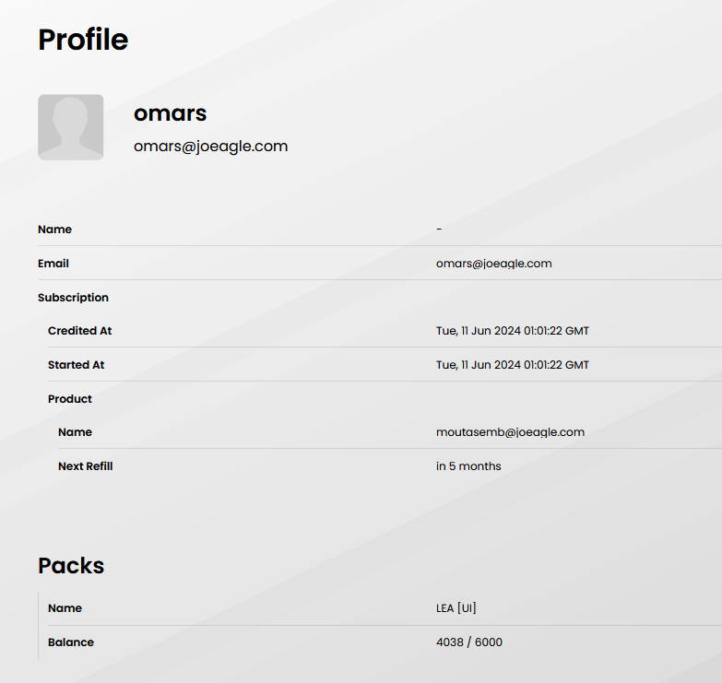Select the Name field dash value
Image resolution: width=722 pixels, height=683 pixels.
click(439, 230)
